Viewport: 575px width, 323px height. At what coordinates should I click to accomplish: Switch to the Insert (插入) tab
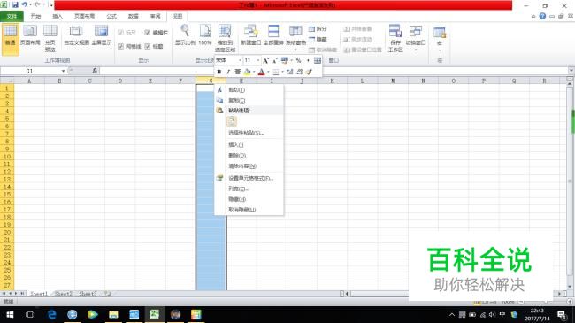coord(57,16)
